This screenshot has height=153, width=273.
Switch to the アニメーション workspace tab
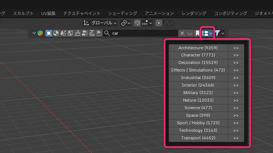point(159,13)
